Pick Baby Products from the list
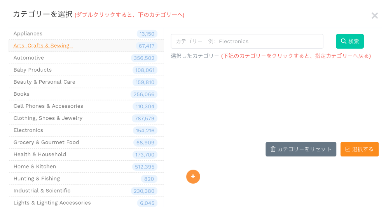 [33, 70]
